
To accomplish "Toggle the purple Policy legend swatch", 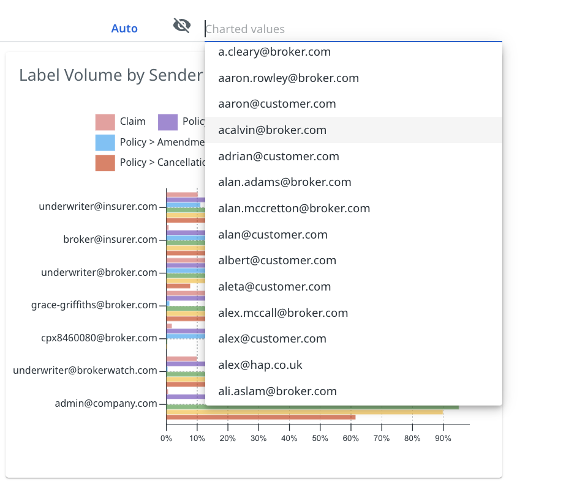I will point(168,122).
